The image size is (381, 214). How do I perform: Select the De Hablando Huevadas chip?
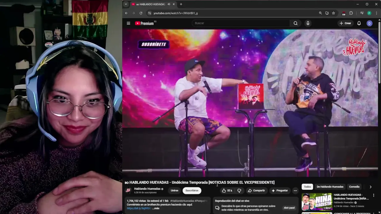330,187
